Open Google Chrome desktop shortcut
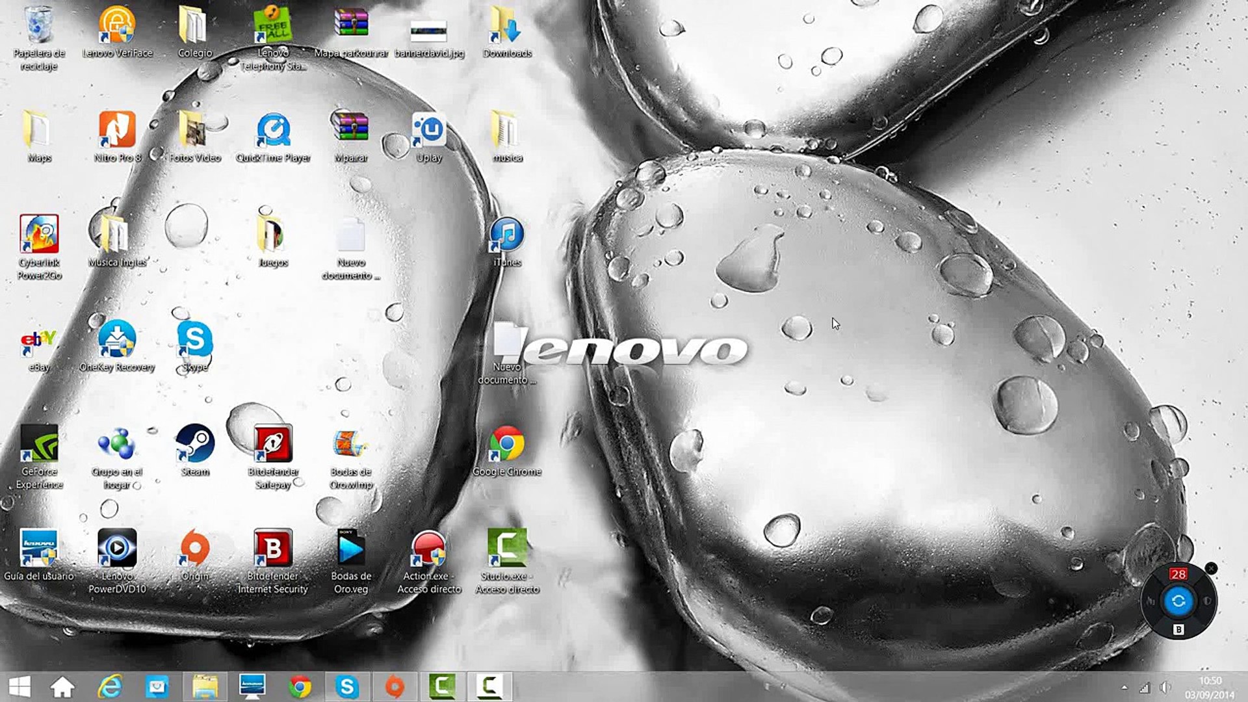This screenshot has height=702, width=1248. tap(506, 445)
